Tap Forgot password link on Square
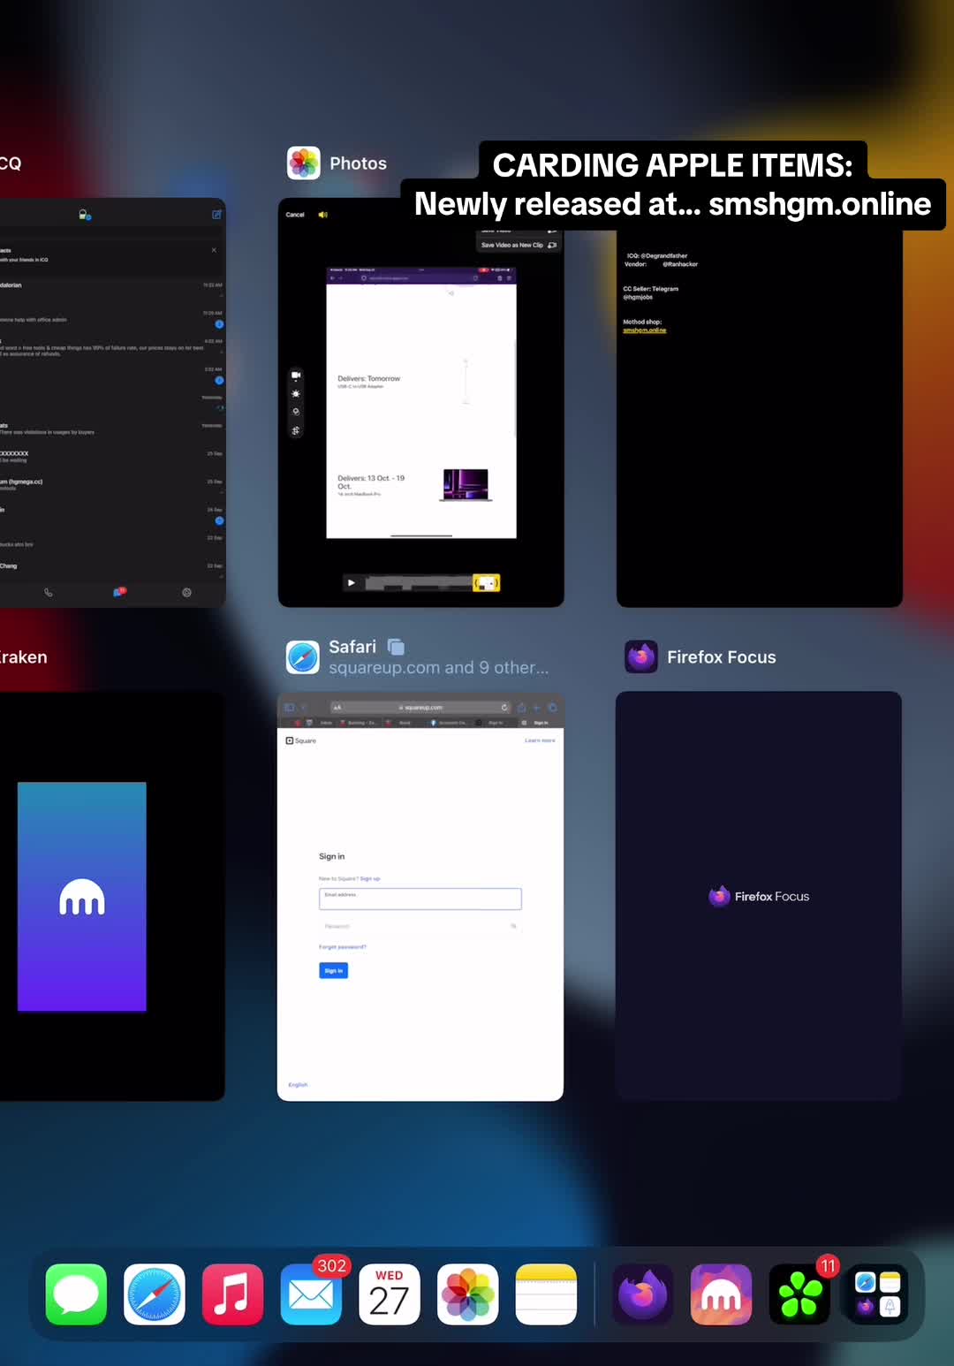This screenshot has height=1366, width=954. (x=343, y=947)
